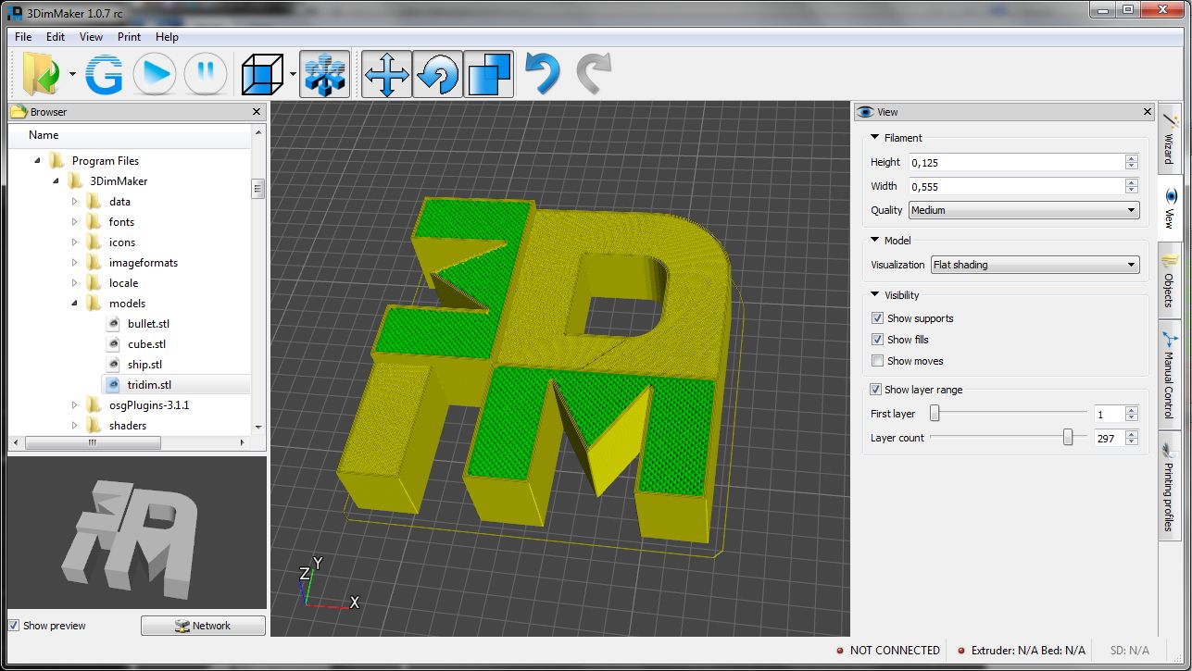Image resolution: width=1192 pixels, height=671 pixels.
Task: Generate G-code with the G icon
Action: point(104,74)
